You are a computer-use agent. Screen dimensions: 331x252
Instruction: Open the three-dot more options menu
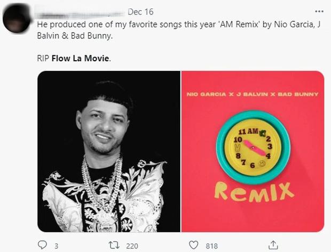319,11
